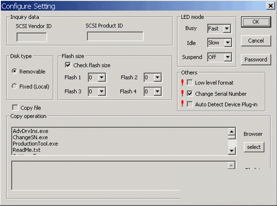
Task: Open the Idle LED mode dropdown
Action: (228, 43)
